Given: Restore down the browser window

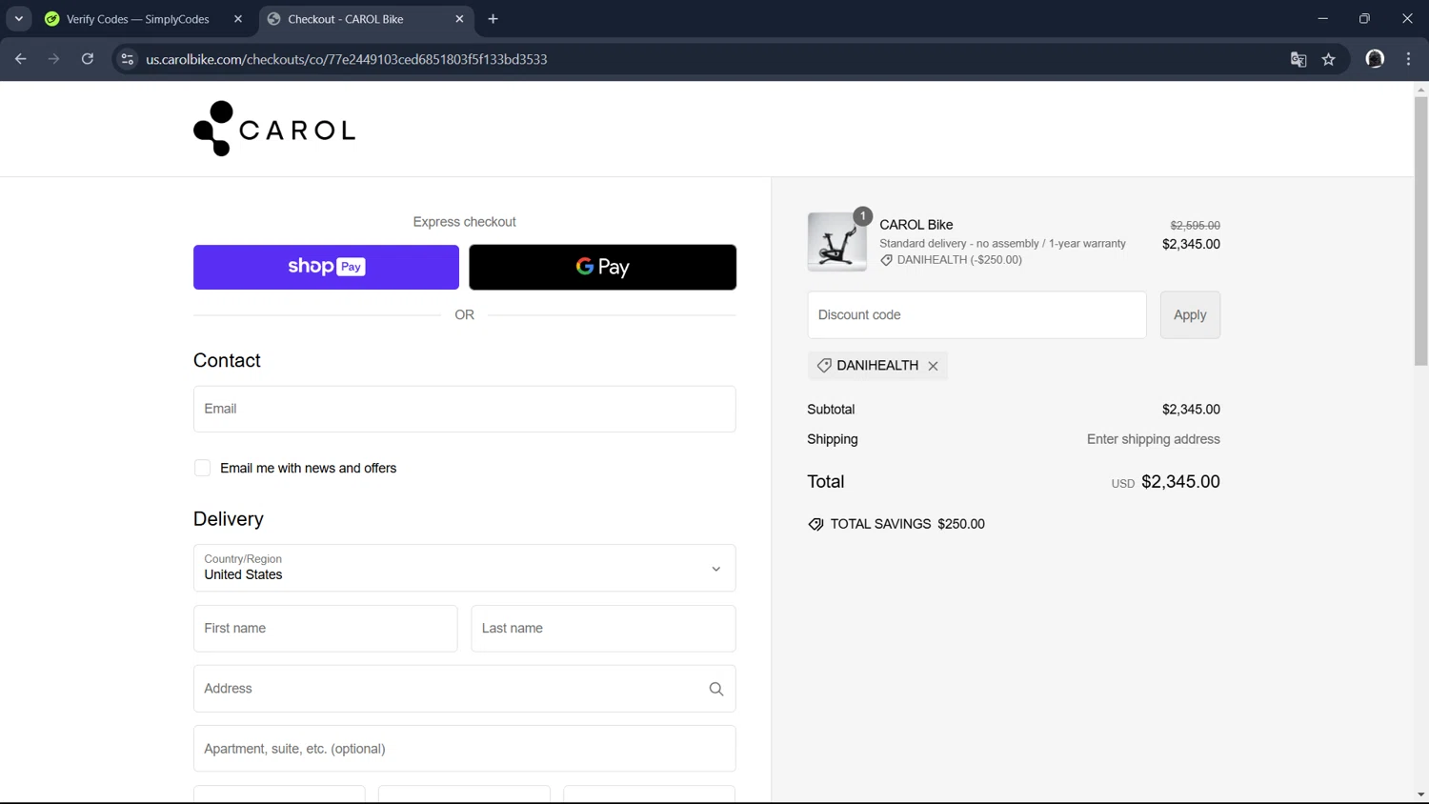Looking at the screenshot, I should click(x=1364, y=19).
